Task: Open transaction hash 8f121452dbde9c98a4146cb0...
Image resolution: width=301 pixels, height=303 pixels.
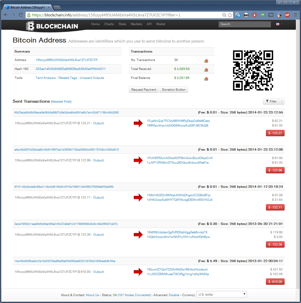Action: coord(64,187)
